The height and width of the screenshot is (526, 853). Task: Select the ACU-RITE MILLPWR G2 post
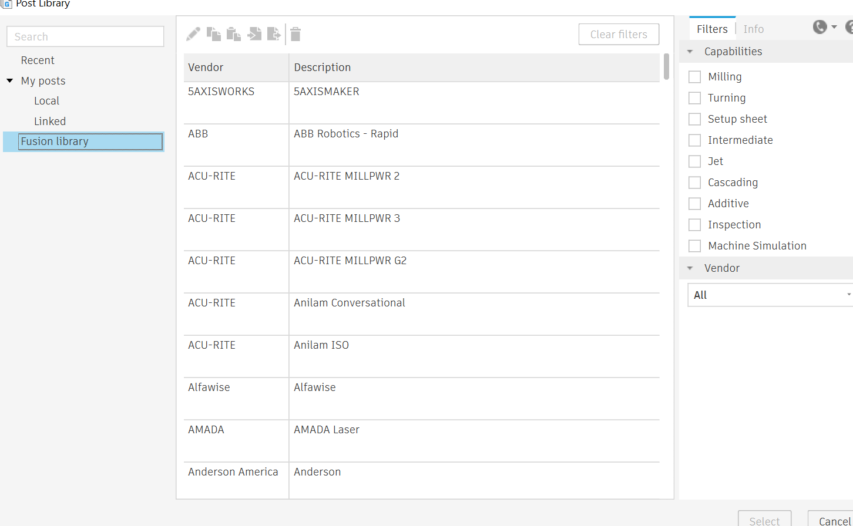click(x=350, y=261)
